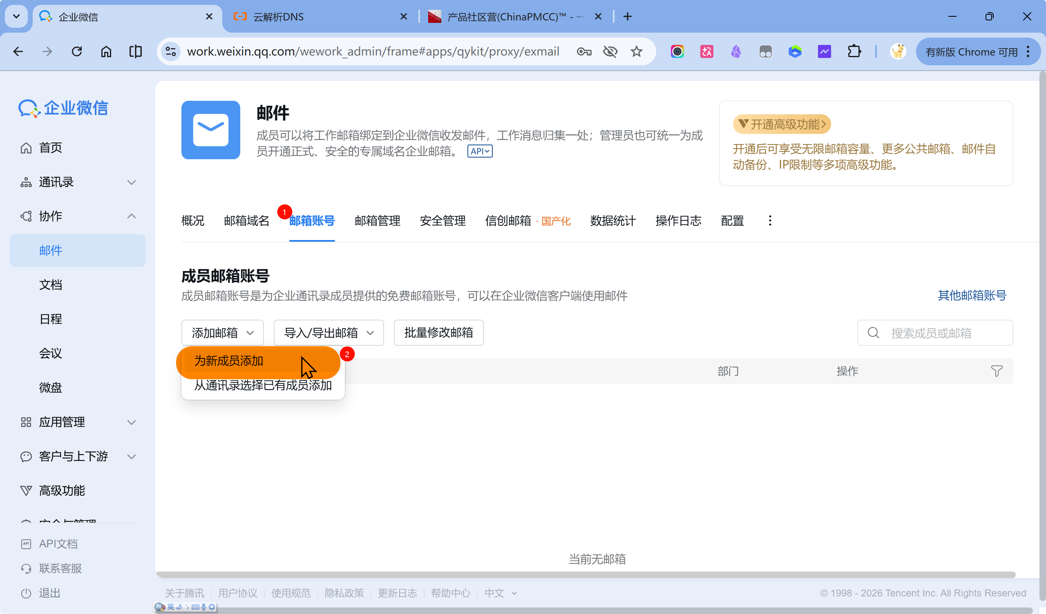1046x614 pixels.
Task: Click the horizontal scrollbar below the table
Action: (x=585, y=574)
